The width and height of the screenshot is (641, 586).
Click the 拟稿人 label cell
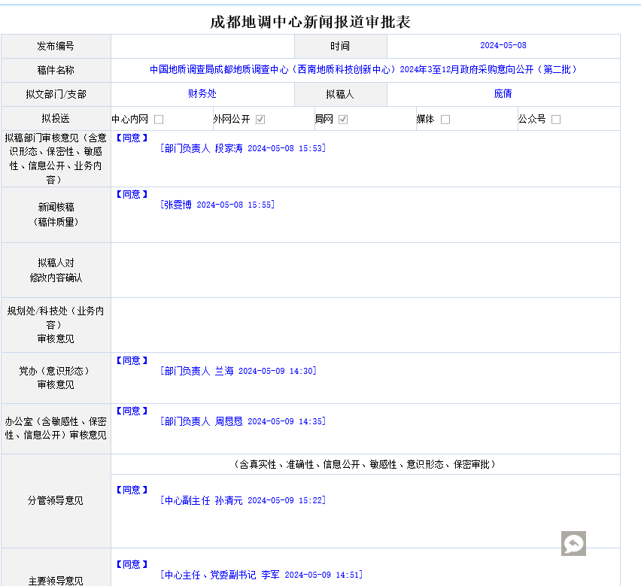coord(341,94)
